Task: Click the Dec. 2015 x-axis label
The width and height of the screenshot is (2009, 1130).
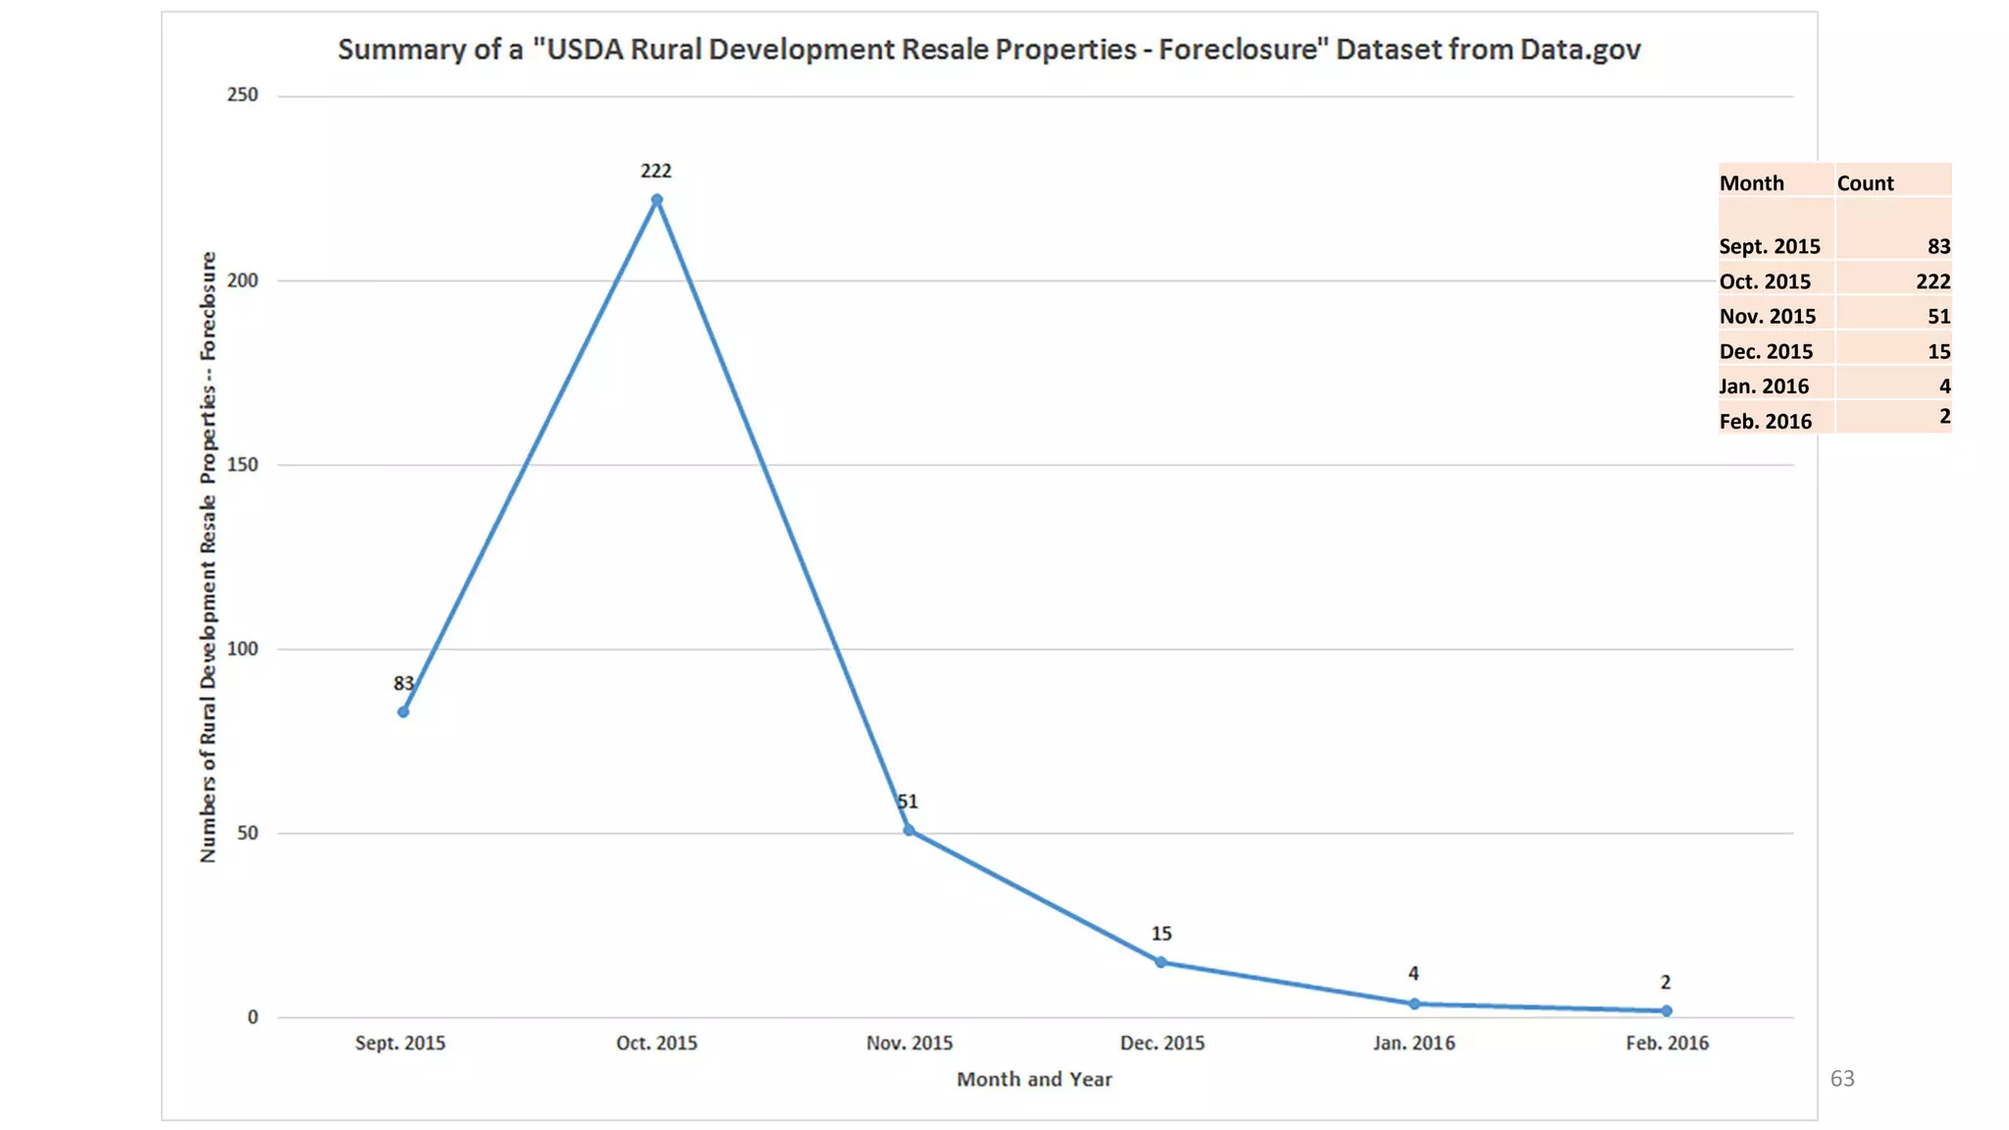Action: pos(1161,1043)
